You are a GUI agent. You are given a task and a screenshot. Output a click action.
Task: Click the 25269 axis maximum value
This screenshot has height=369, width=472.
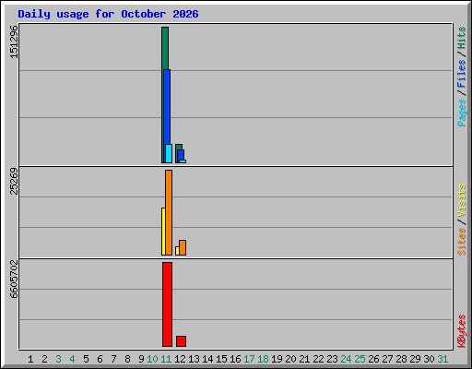tap(14, 181)
